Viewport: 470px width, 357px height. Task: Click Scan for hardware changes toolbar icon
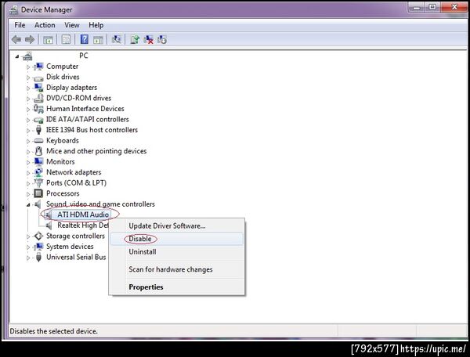pyautogui.click(x=116, y=39)
